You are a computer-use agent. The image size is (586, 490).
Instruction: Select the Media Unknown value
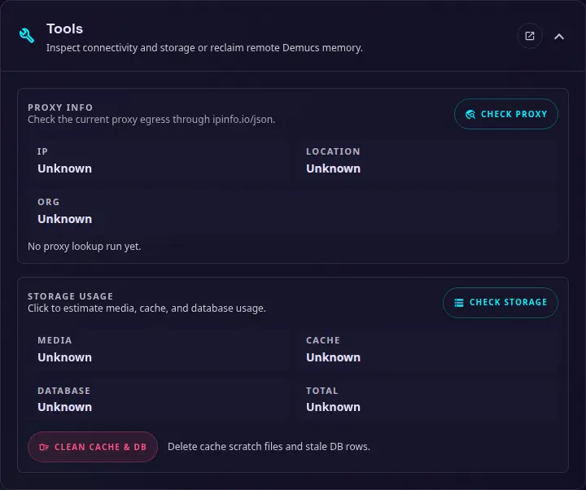[64, 357]
